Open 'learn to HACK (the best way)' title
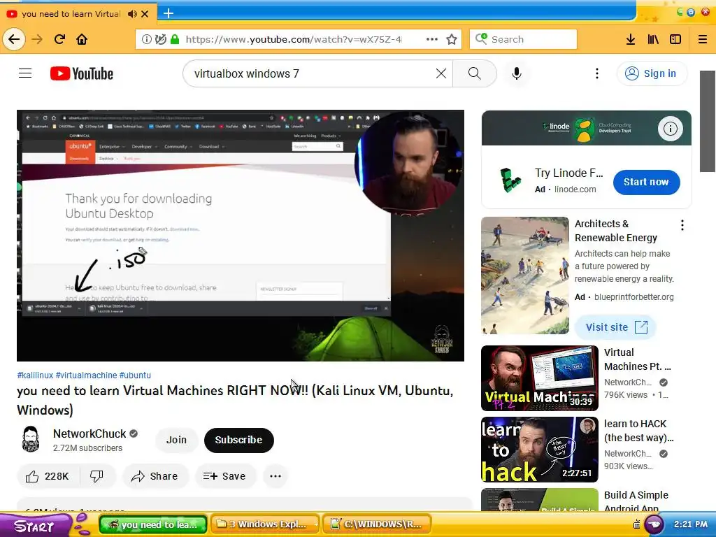Viewport: 716px width, 537px height. pyautogui.click(x=638, y=431)
